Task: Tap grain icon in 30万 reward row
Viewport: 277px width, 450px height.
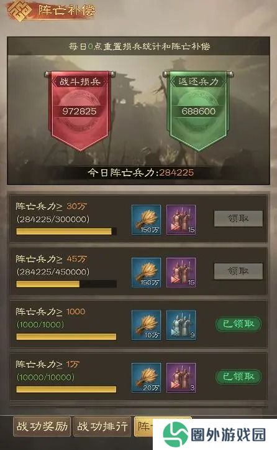Action: pyautogui.click(x=146, y=220)
